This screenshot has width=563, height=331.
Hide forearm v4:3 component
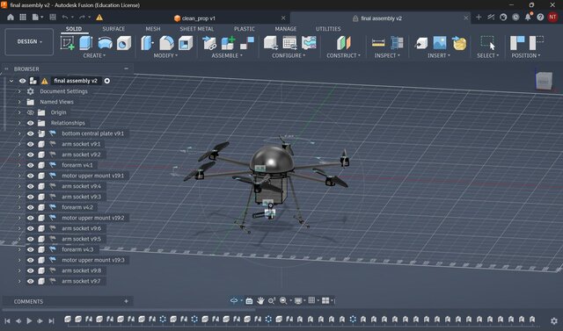31,249
